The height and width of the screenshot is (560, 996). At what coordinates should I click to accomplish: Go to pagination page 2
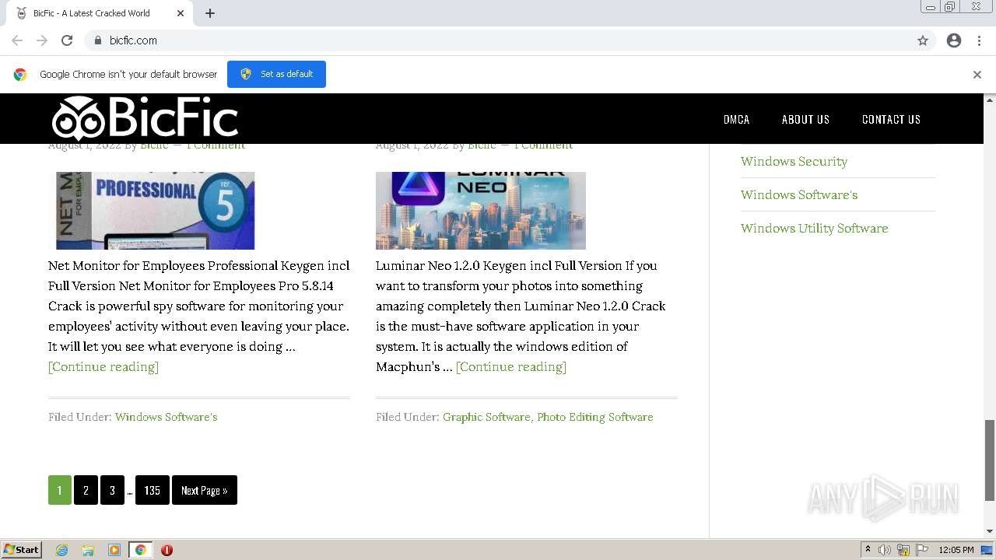tap(86, 490)
